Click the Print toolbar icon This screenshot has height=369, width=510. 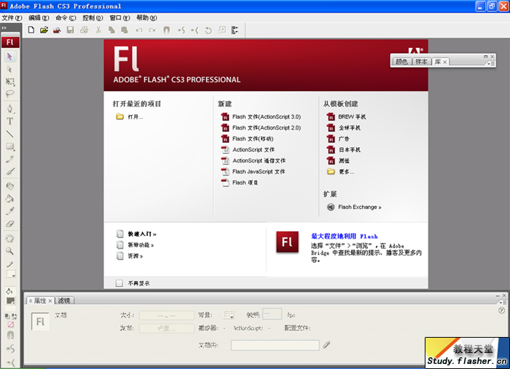click(x=85, y=31)
